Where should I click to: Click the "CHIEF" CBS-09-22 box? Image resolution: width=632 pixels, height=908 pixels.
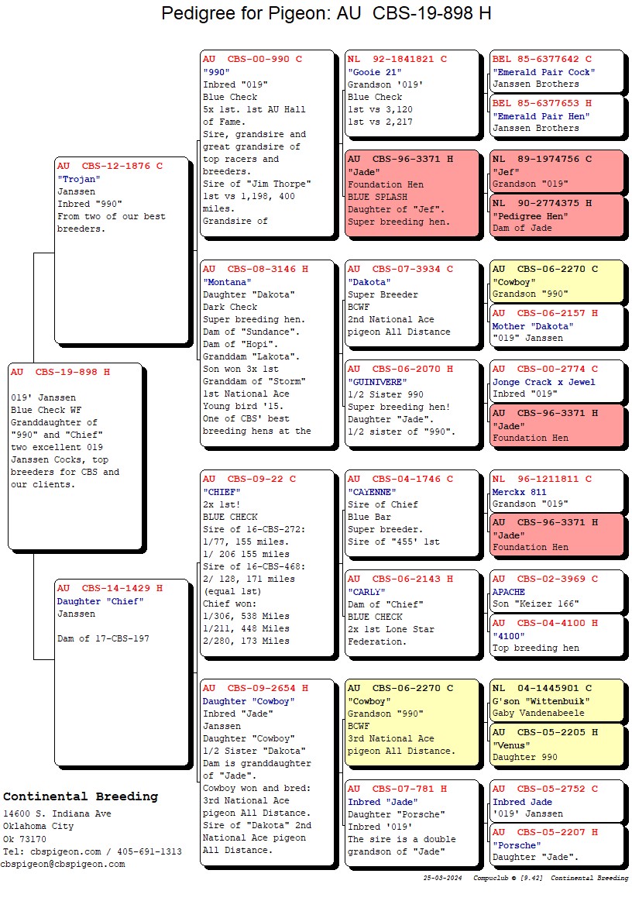point(269,563)
